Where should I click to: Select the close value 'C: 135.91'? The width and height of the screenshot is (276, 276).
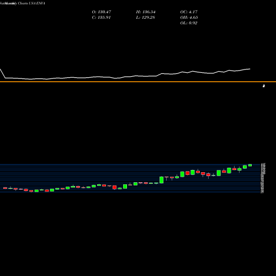[x=102, y=18]
